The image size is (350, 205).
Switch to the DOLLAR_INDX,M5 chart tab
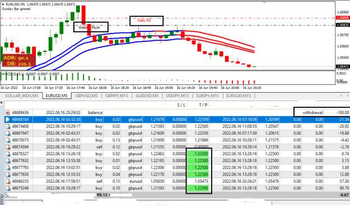(22, 96)
